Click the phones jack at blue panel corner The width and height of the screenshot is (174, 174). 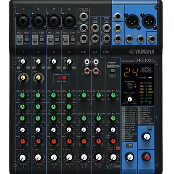(x=152, y=39)
